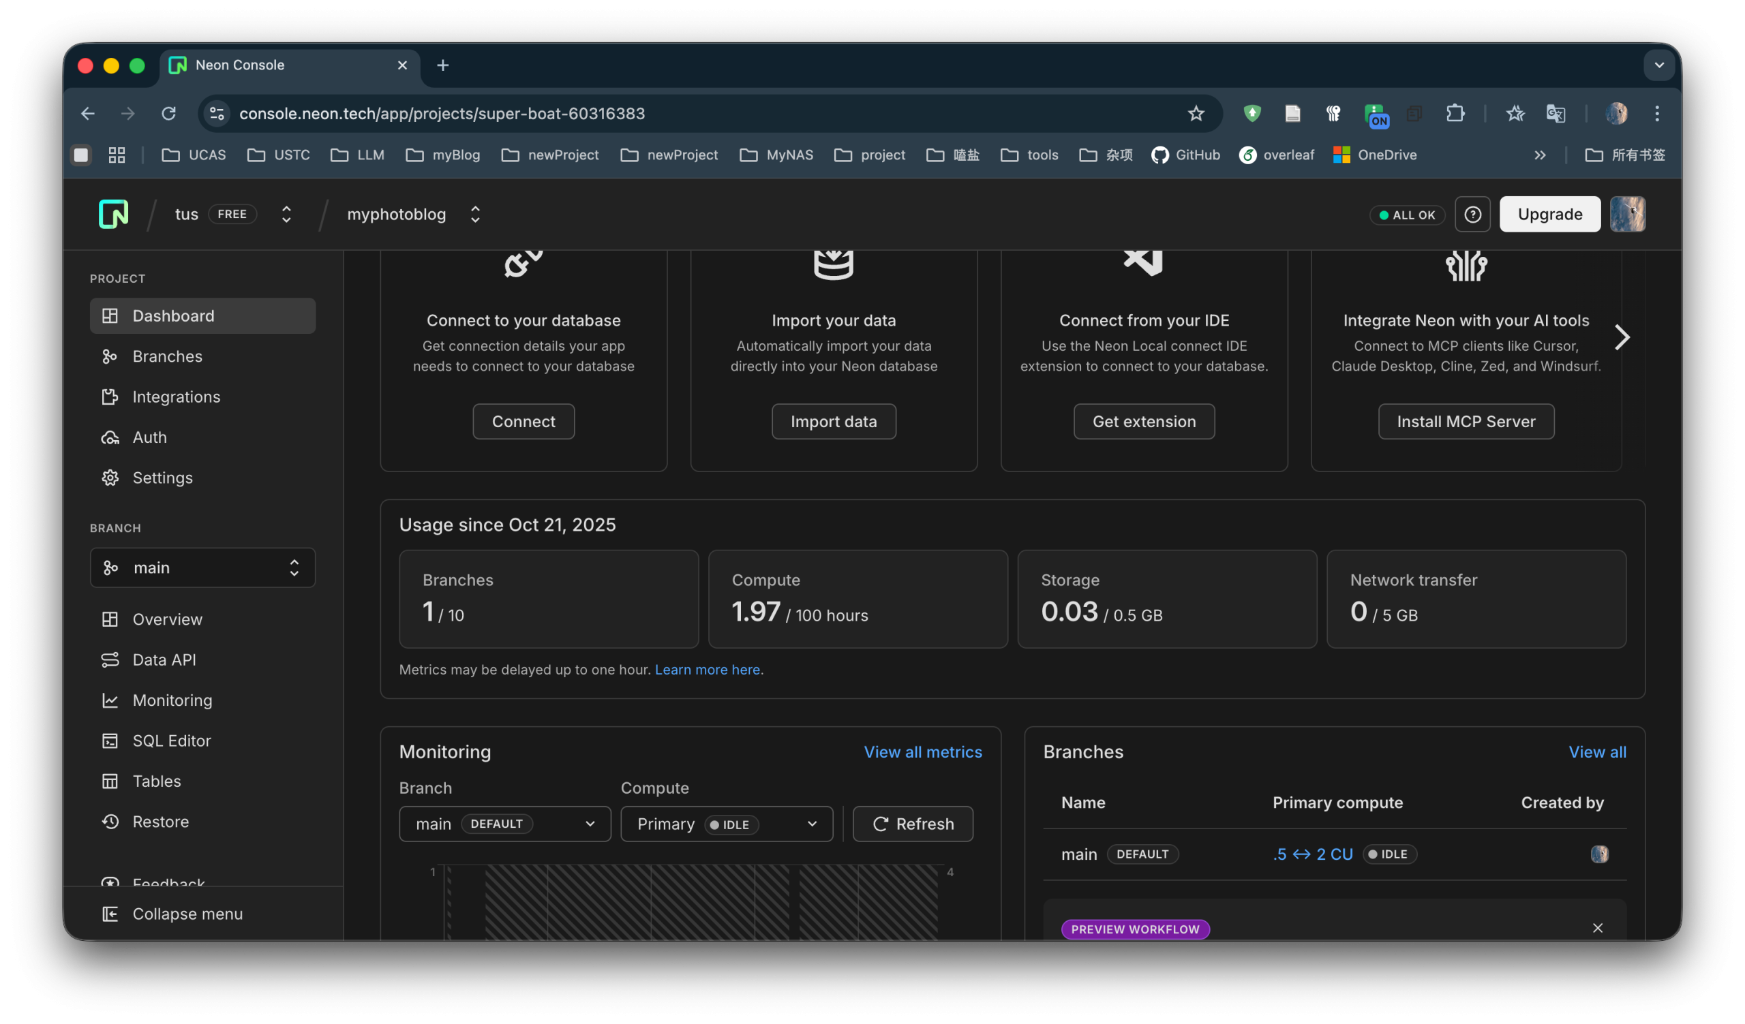This screenshot has height=1024, width=1745.
Task: Open the SQL Editor
Action: point(171,741)
